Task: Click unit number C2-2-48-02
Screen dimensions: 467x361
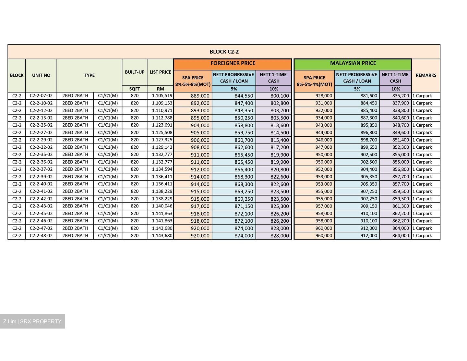Action: click(41, 236)
